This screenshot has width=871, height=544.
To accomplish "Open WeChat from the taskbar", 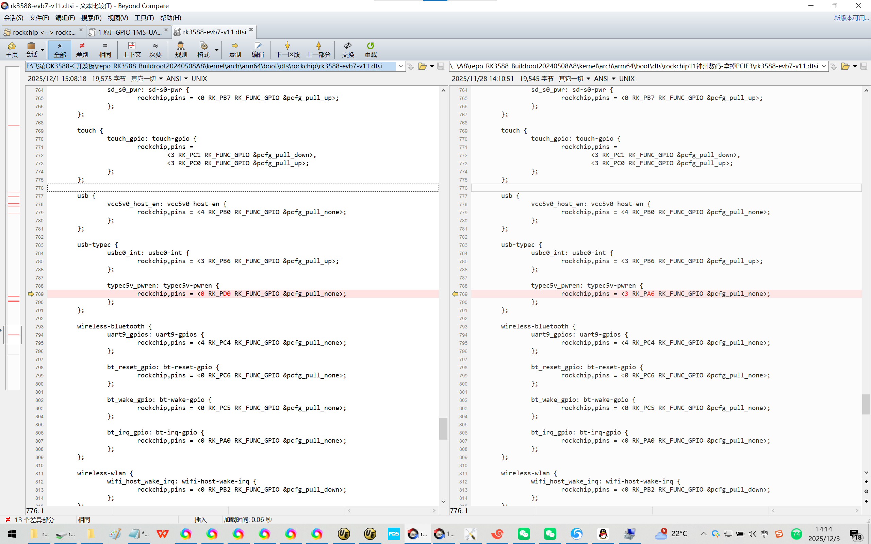I will click(x=524, y=533).
